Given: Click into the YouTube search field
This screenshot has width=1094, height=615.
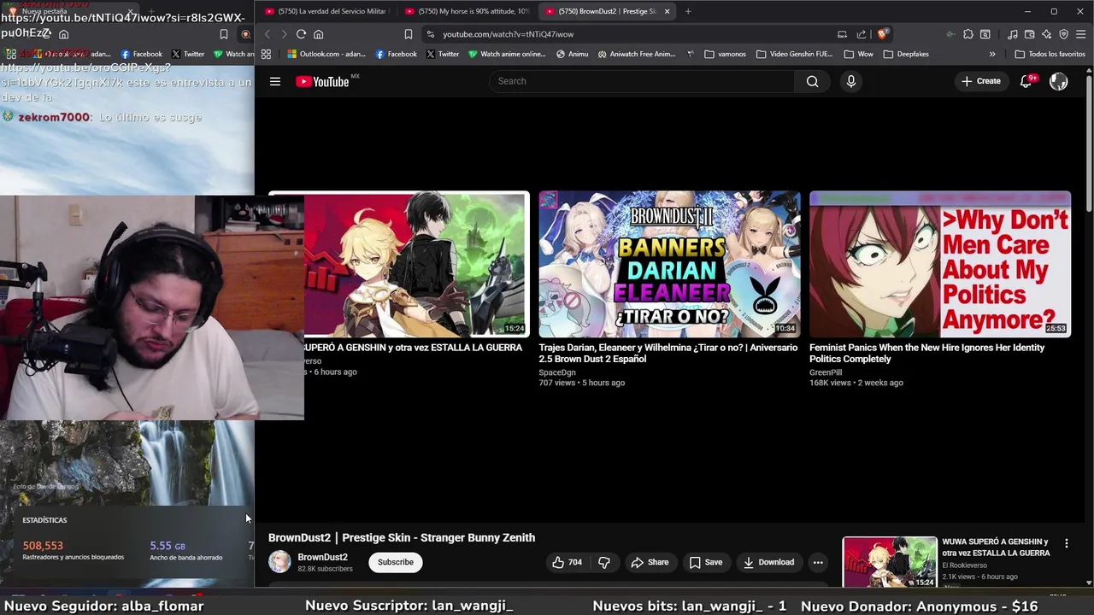Looking at the screenshot, I should click(x=641, y=81).
